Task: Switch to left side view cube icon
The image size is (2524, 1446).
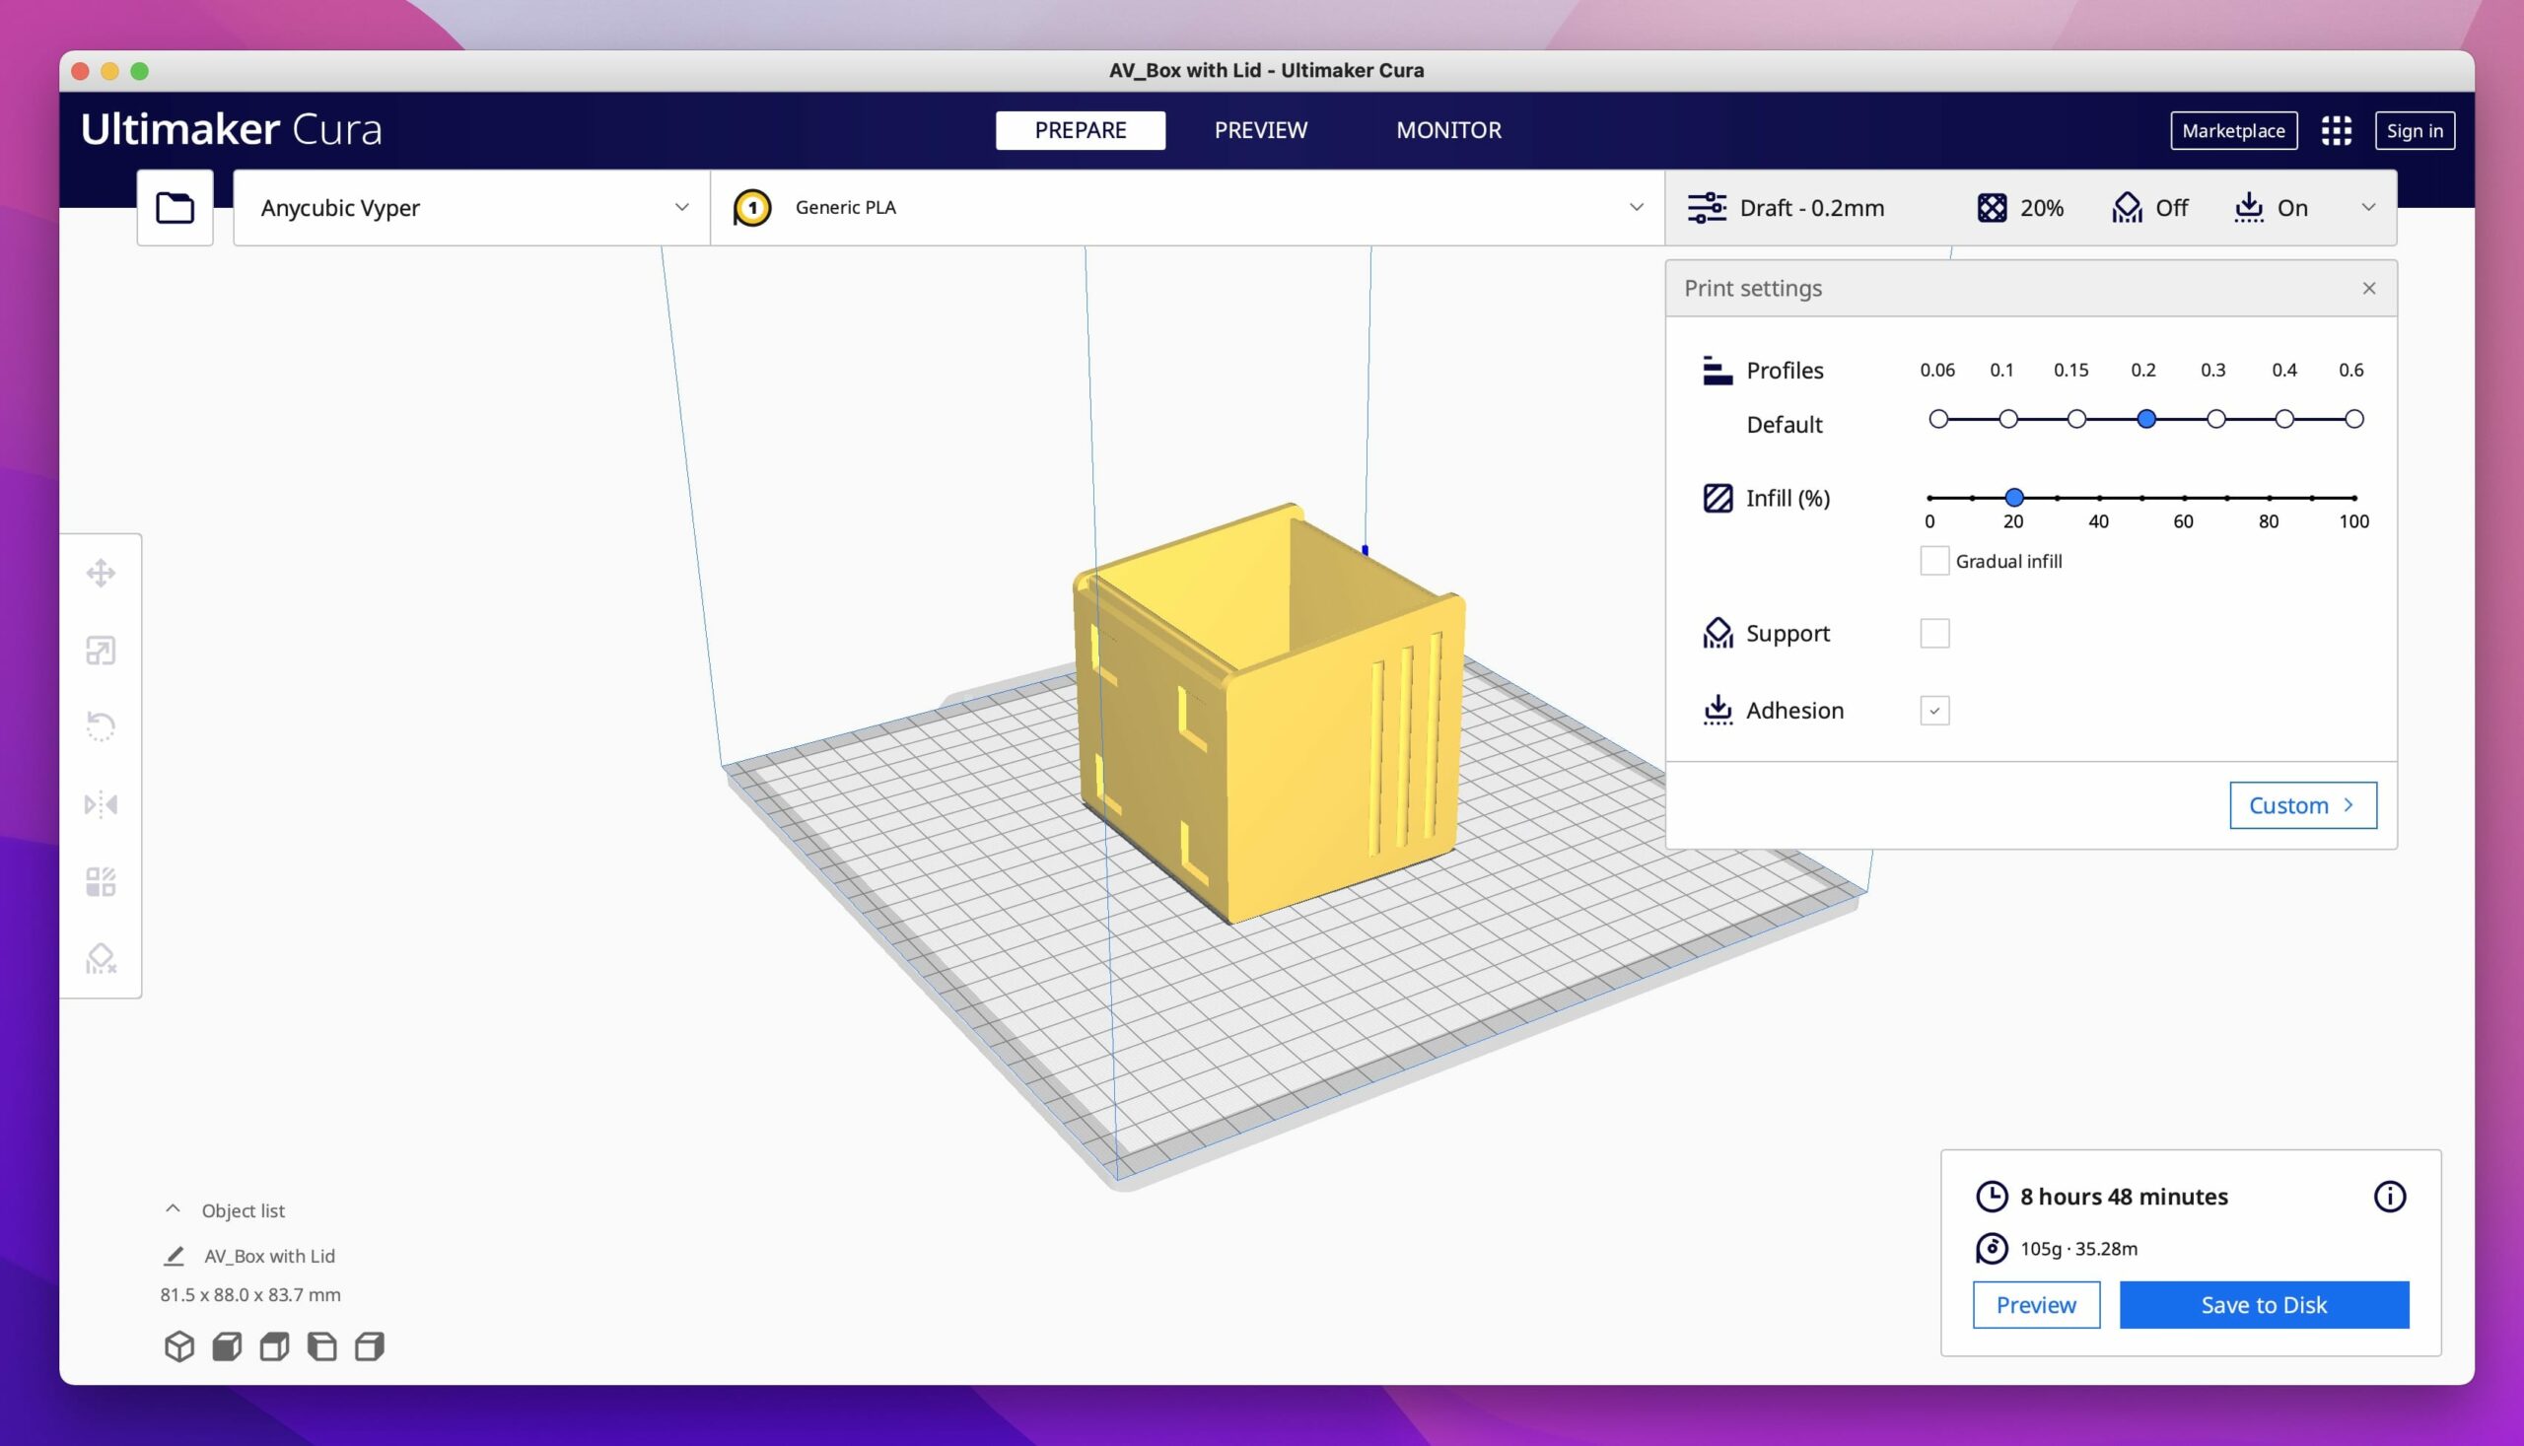Action: (x=321, y=1346)
